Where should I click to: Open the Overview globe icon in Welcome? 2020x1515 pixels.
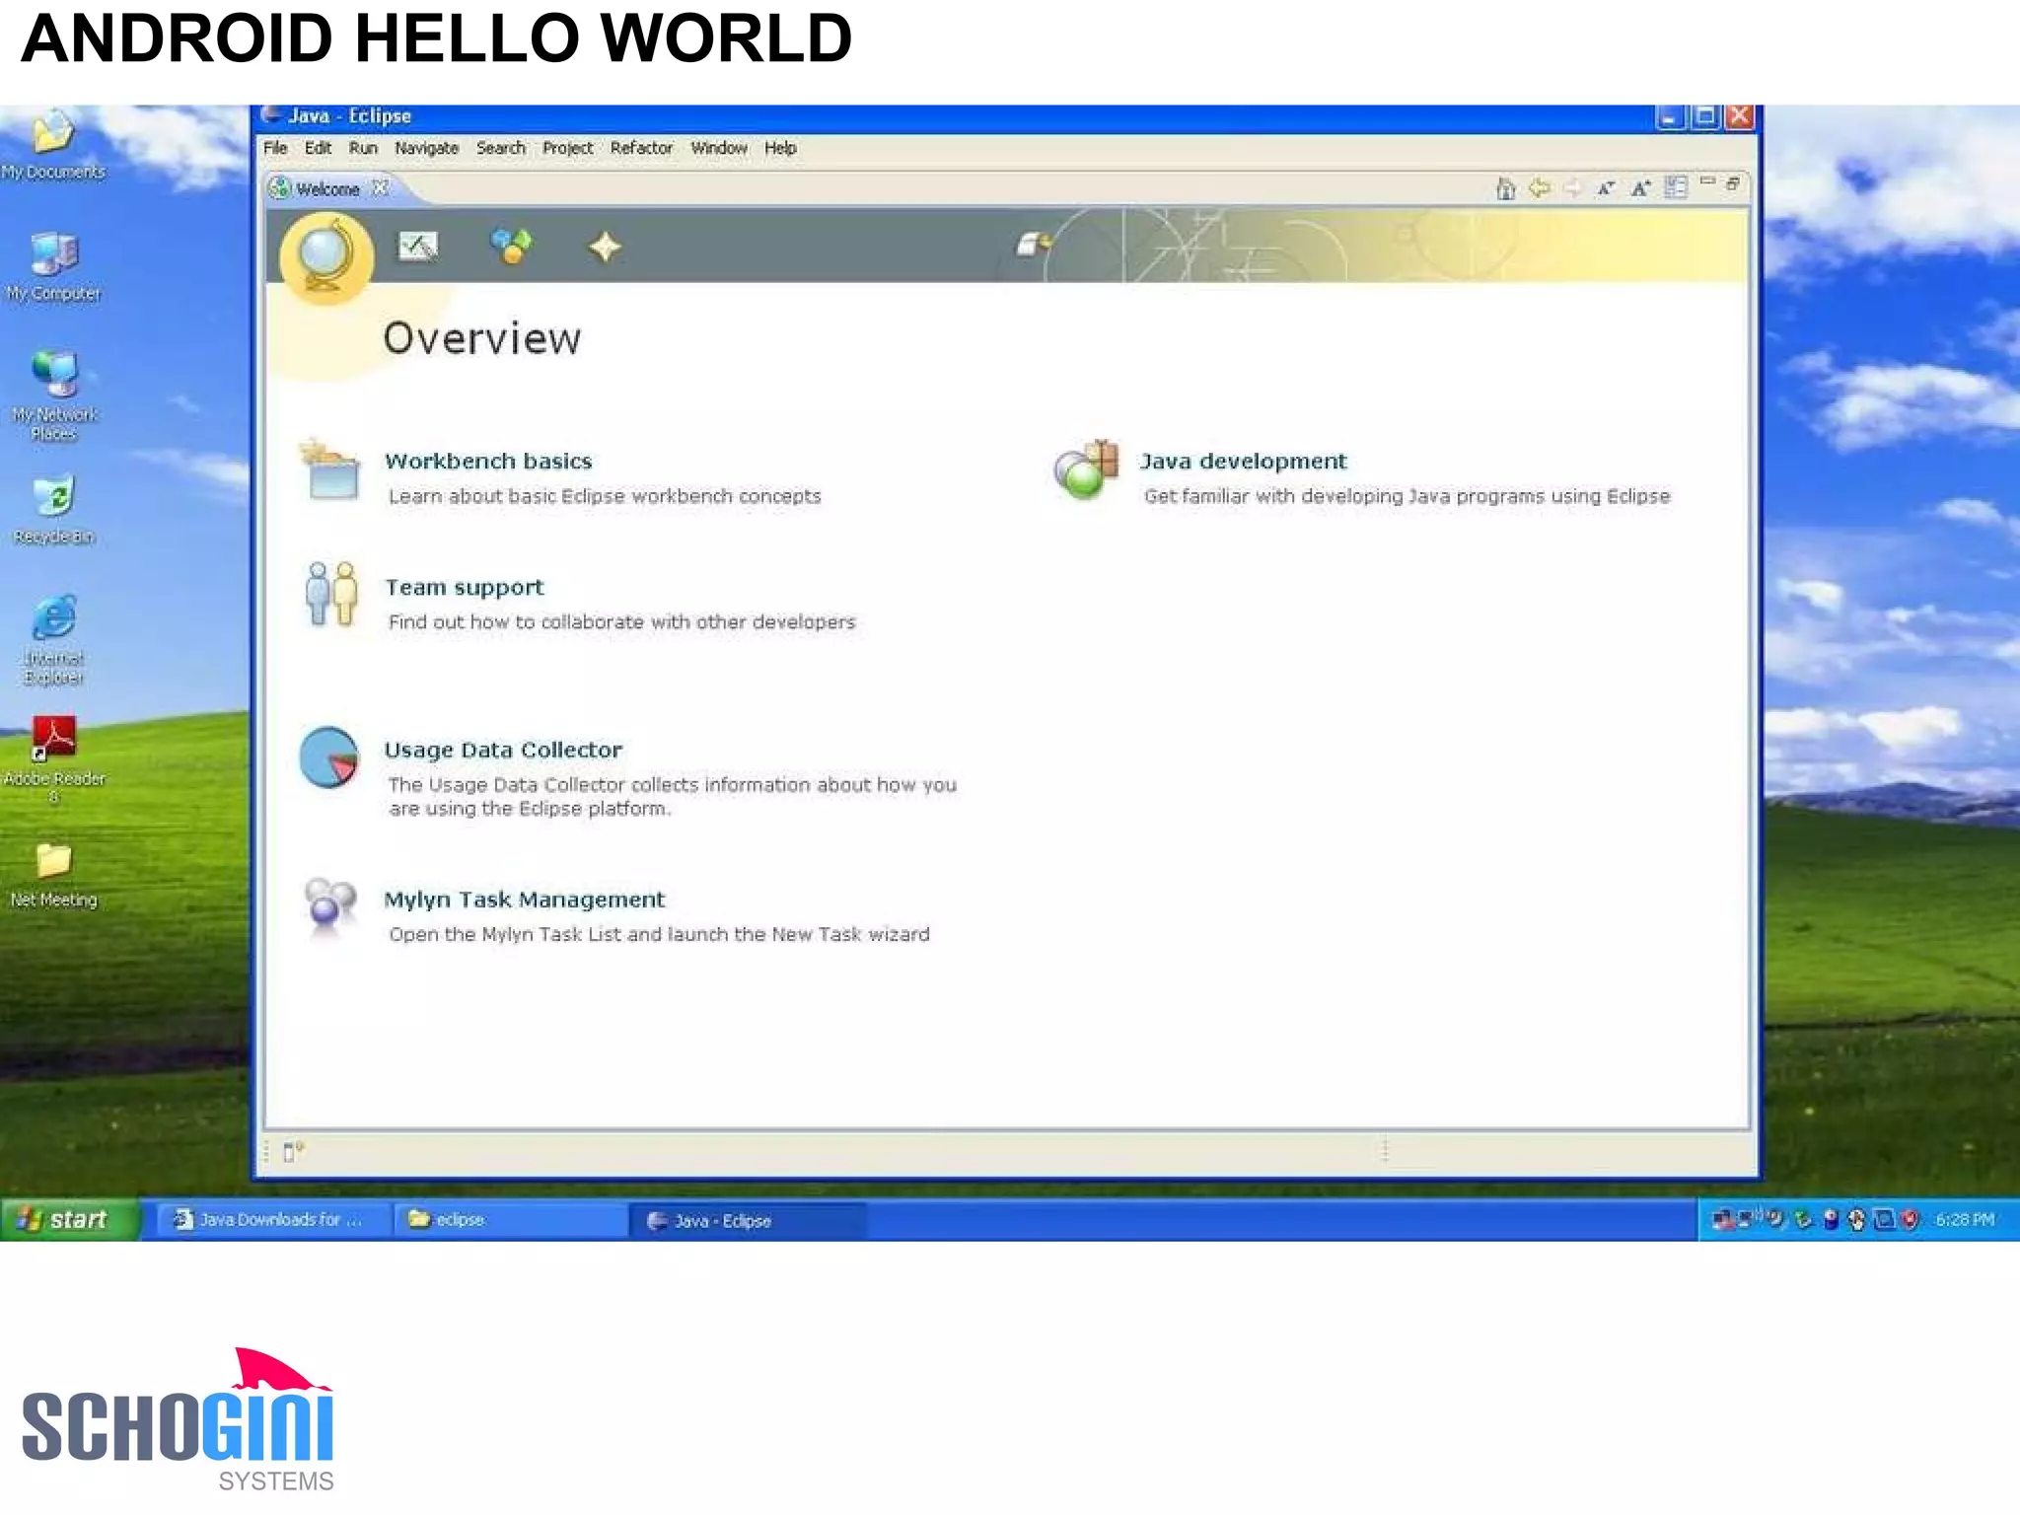[325, 256]
